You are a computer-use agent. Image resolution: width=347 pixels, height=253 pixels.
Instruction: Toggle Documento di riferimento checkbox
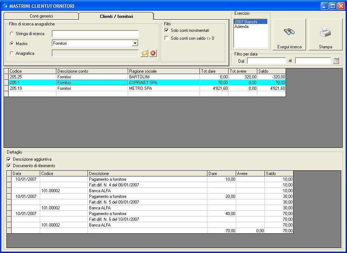coord(9,166)
